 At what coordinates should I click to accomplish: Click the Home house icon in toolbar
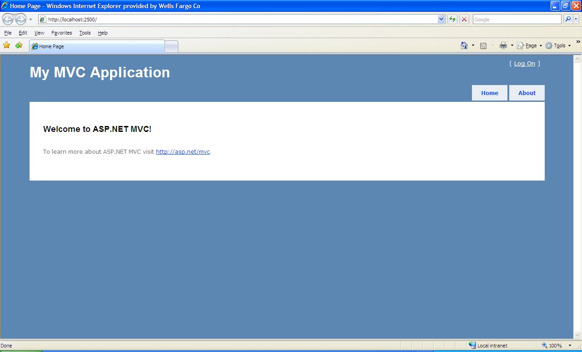464,45
